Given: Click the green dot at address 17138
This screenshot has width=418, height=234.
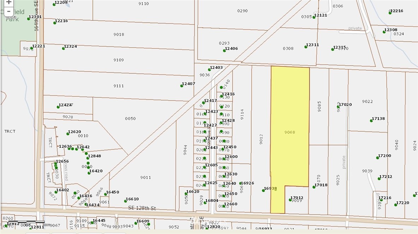Looking at the screenshot, I should [x=371, y=121].
